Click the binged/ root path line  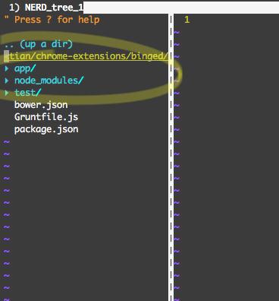point(86,56)
